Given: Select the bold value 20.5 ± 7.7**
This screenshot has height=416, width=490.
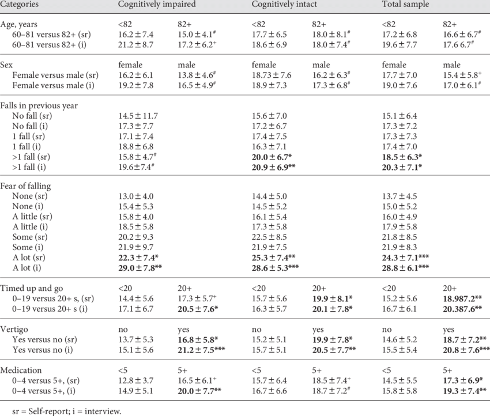Looking at the screenshot, I should [x=334, y=350].
